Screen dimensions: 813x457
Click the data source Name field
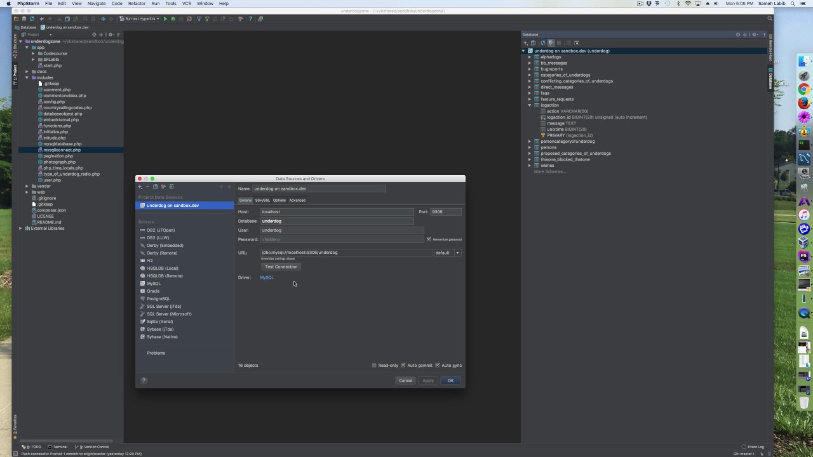pos(319,189)
